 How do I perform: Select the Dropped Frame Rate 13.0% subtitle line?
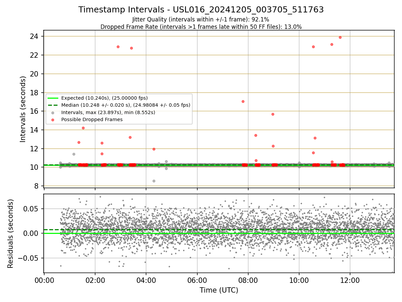click(201, 27)
